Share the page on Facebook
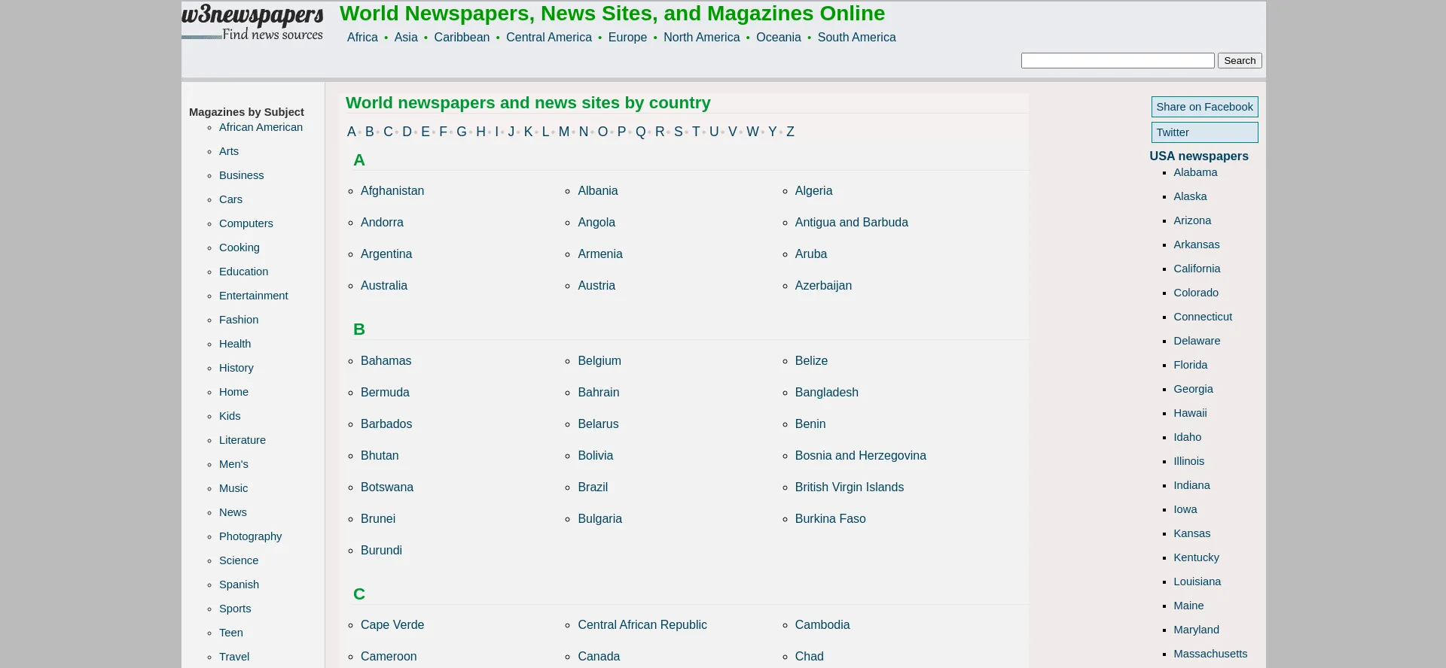Viewport: 1446px width, 668px height. point(1204,107)
